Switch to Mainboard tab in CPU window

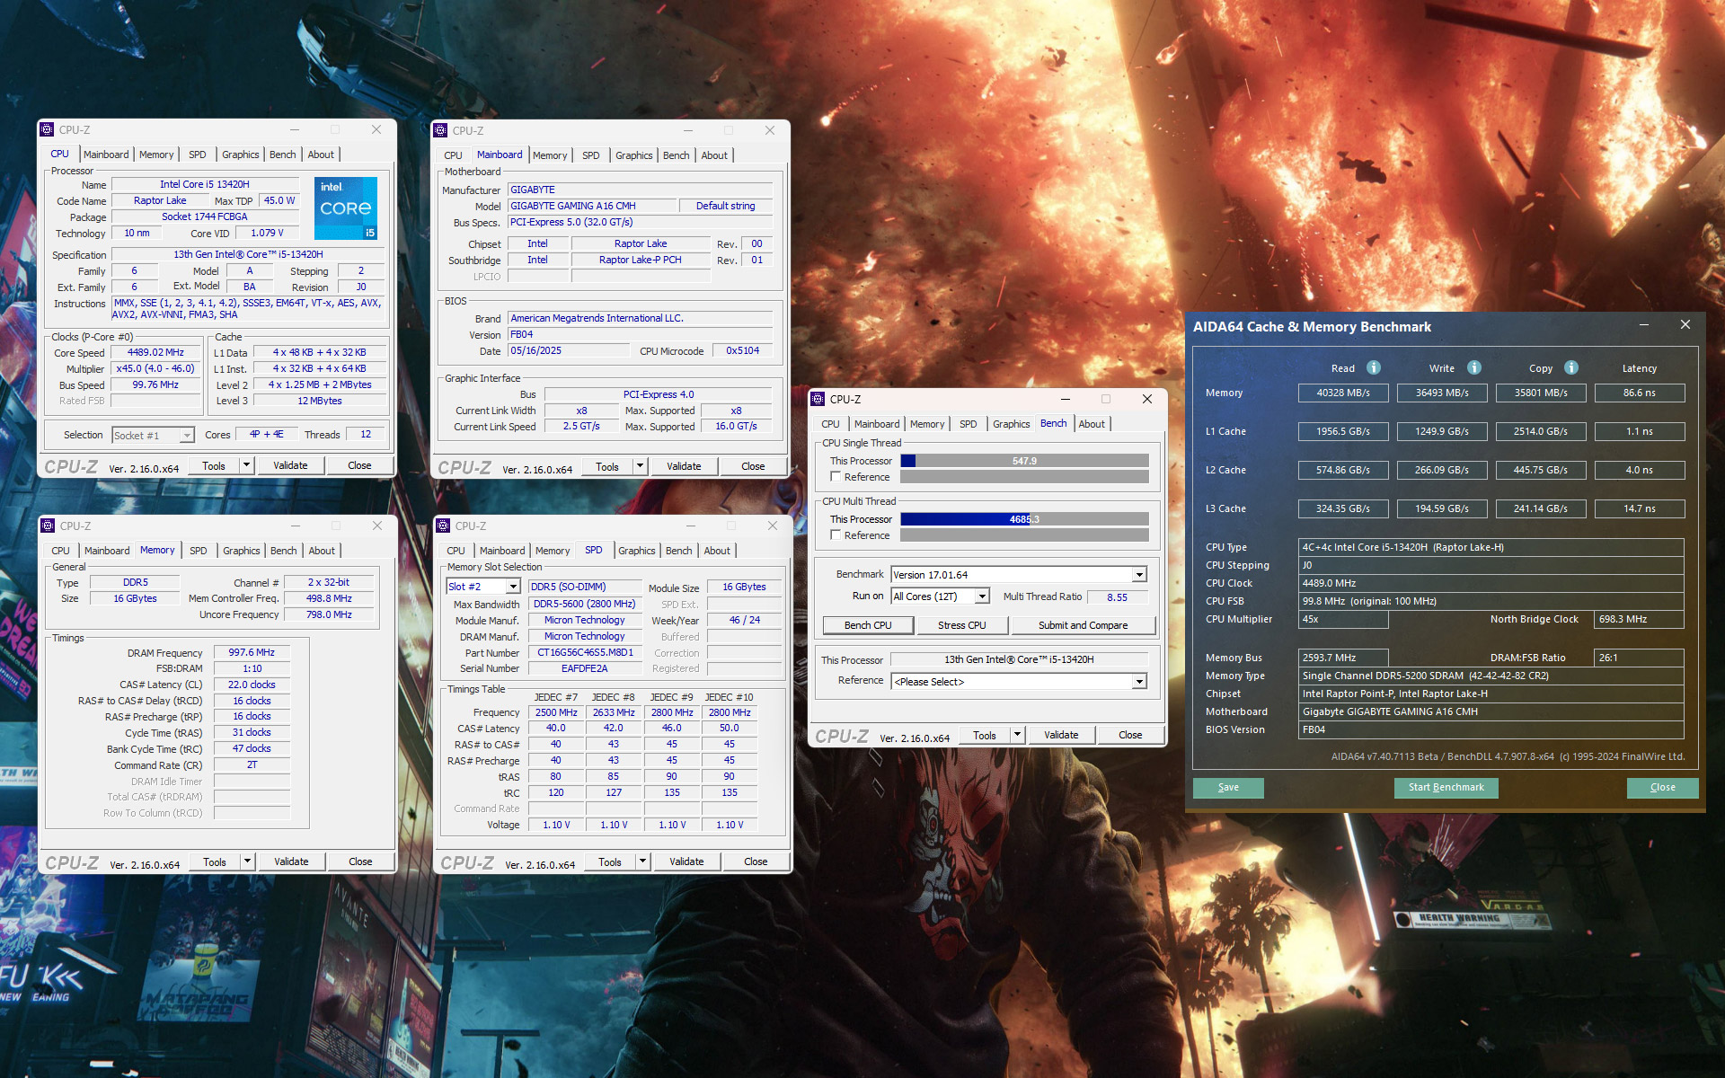pyautogui.click(x=106, y=155)
